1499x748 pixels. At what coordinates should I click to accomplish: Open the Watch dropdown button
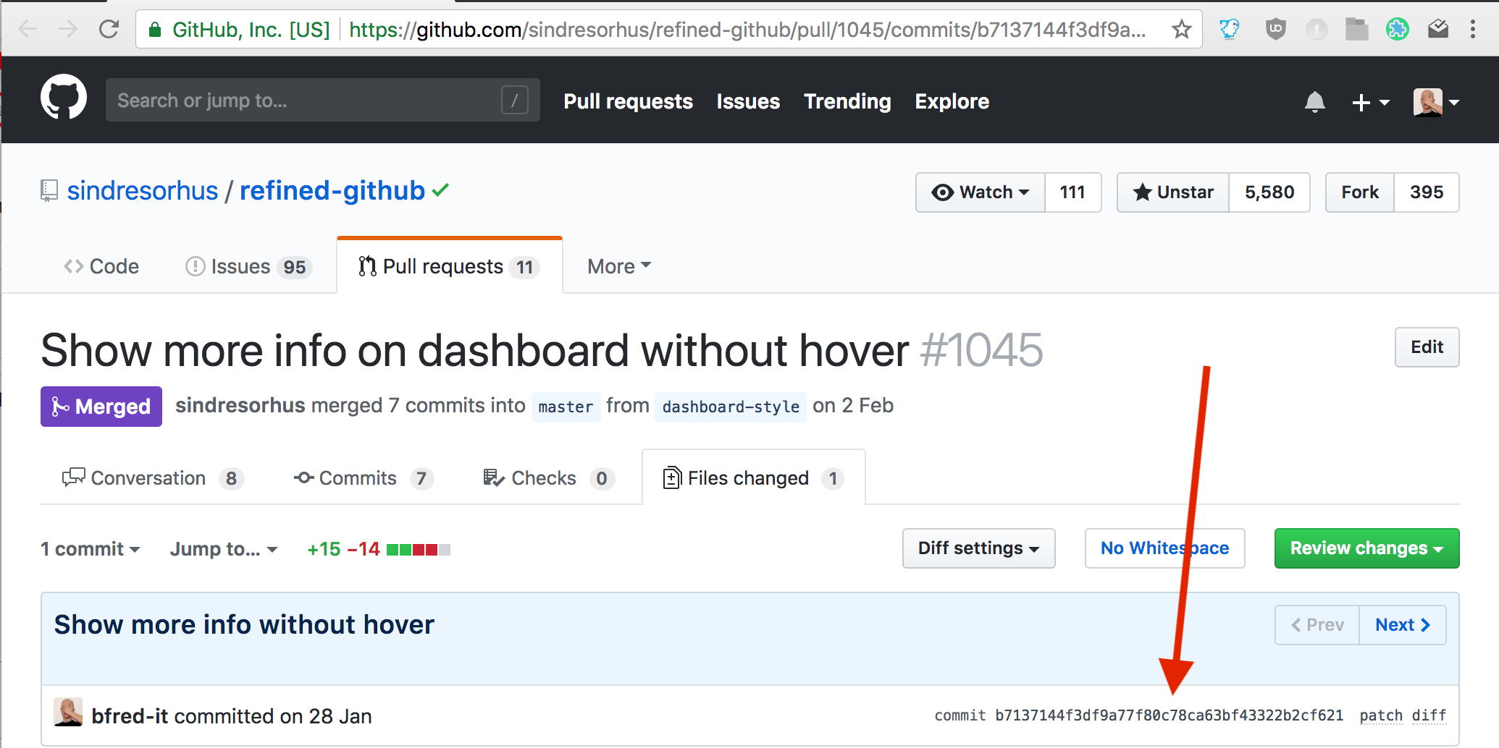pyautogui.click(x=981, y=192)
